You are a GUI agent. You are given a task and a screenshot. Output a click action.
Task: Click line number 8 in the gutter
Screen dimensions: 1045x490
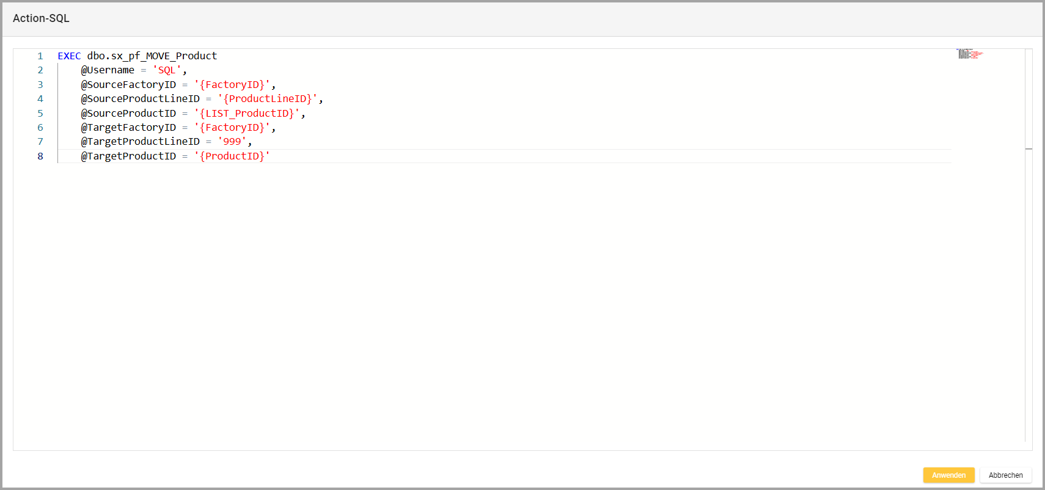tap(40, 156)
